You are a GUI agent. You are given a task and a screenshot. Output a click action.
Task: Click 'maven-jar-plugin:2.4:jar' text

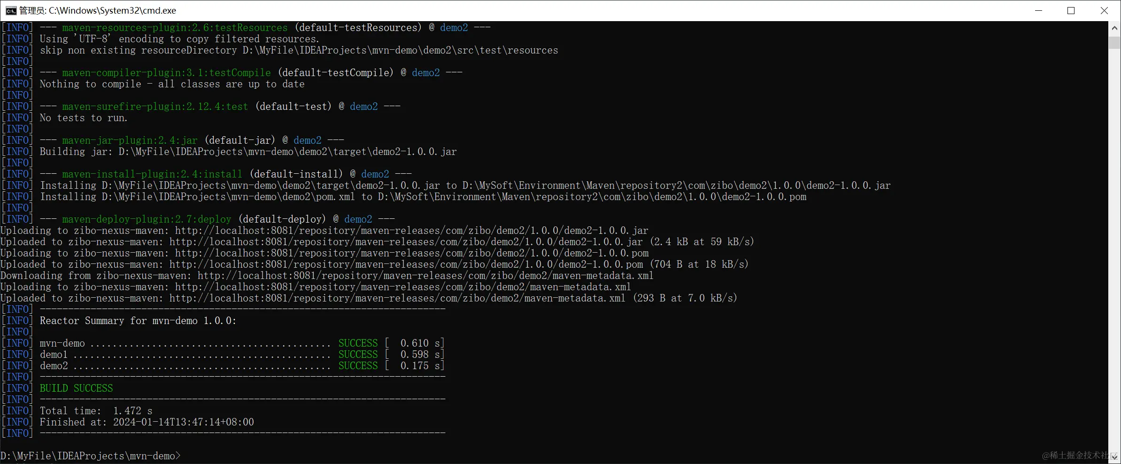pyautogui.click(x=130, y=140)
